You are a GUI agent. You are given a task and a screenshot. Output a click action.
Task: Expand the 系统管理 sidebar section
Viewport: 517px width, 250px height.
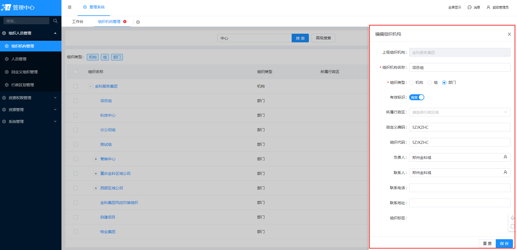click(31, 121)
